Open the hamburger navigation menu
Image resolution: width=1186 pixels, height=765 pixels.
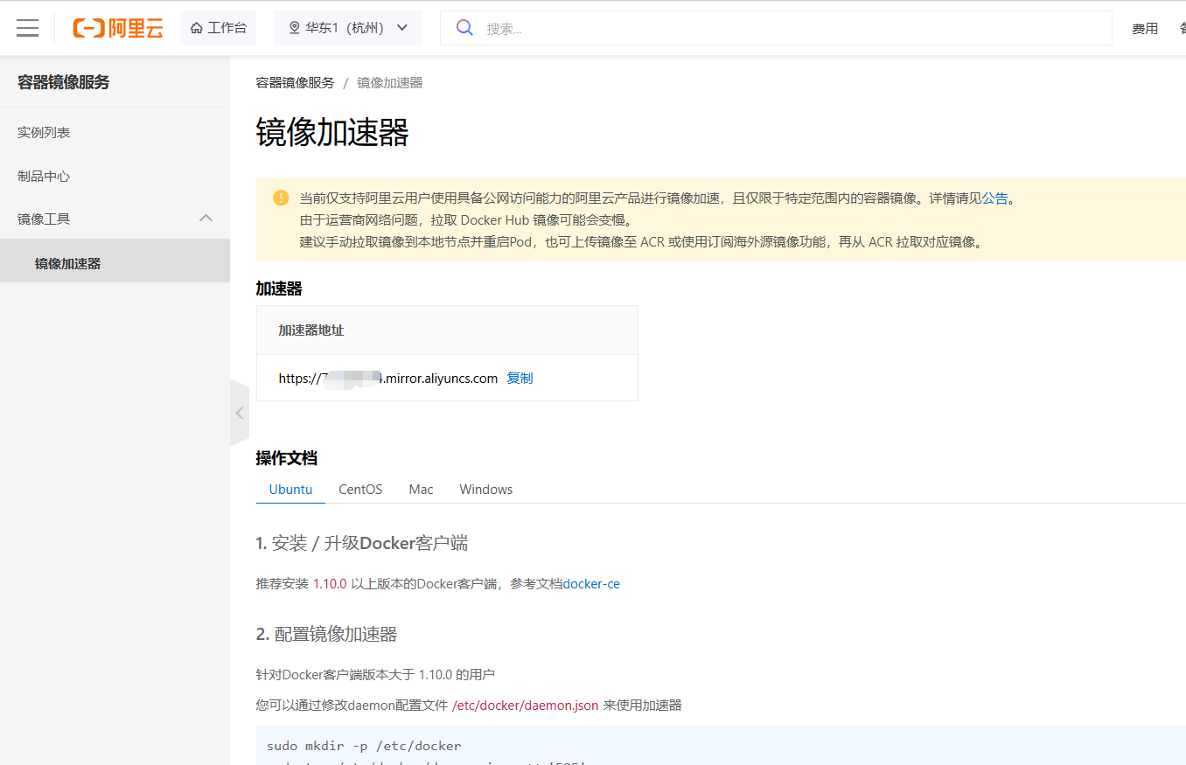(x=27, y=27)
